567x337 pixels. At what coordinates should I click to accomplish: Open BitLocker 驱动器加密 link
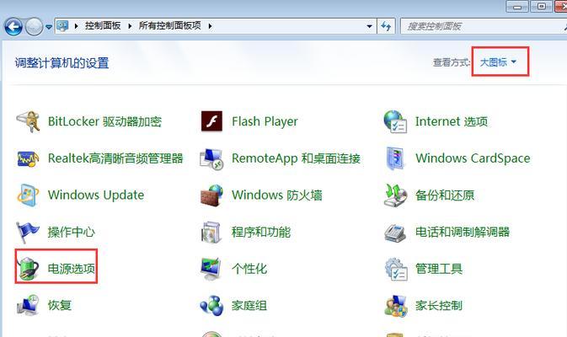[x=104, y=121]
